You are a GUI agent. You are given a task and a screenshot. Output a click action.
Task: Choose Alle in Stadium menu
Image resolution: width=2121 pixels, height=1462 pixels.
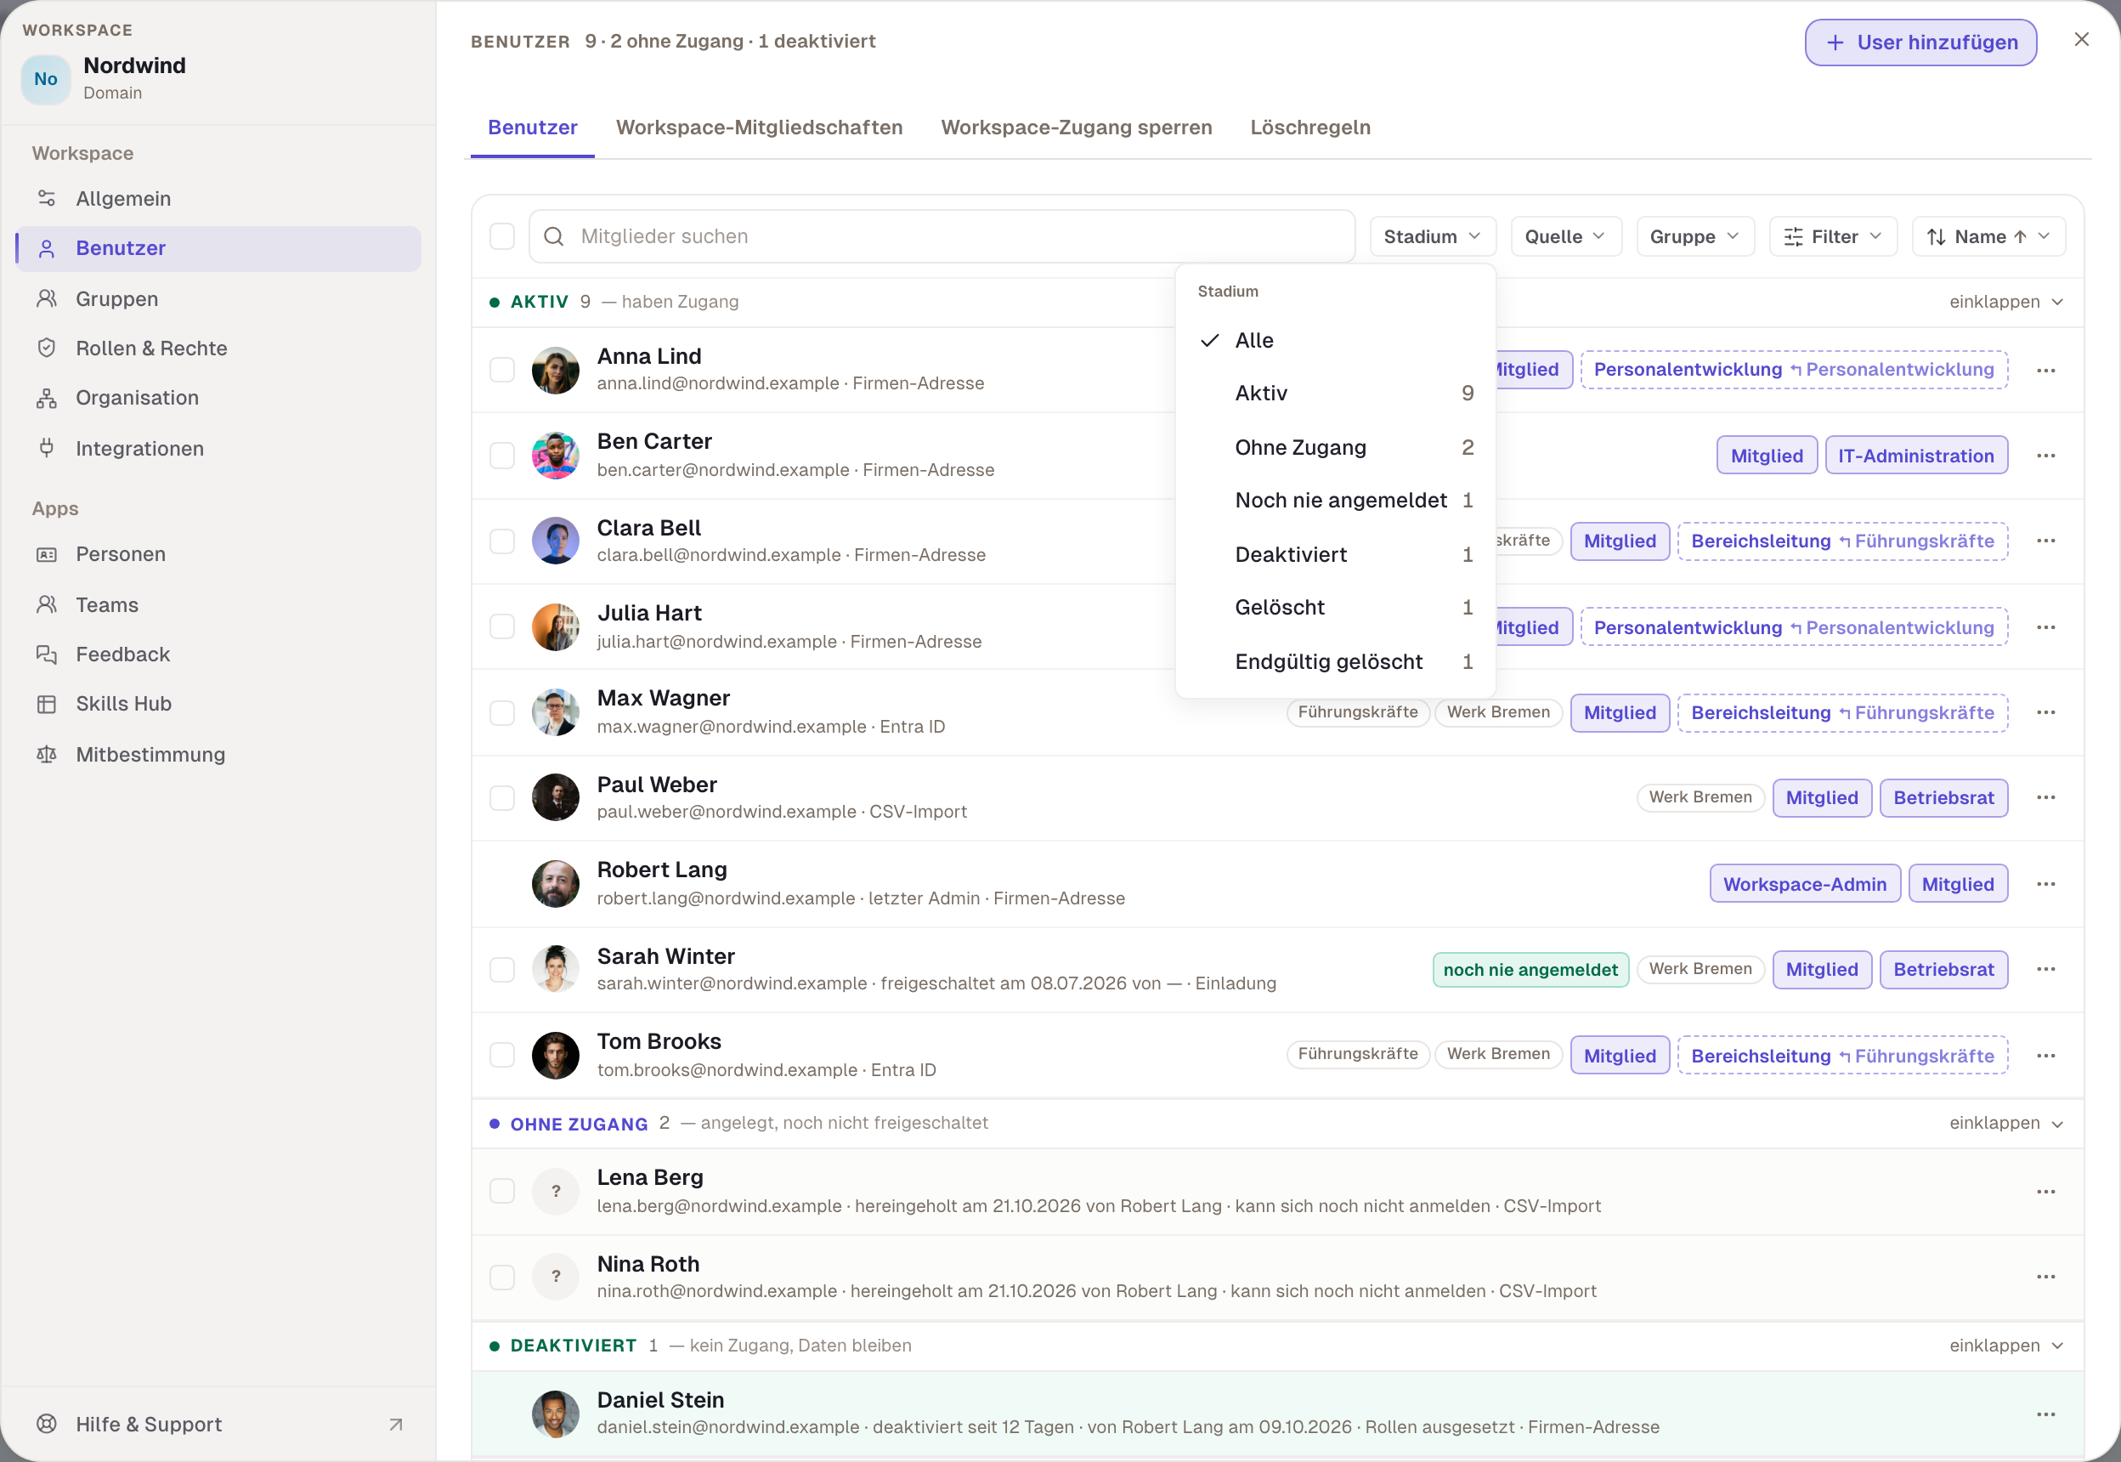pos(1335,340)
